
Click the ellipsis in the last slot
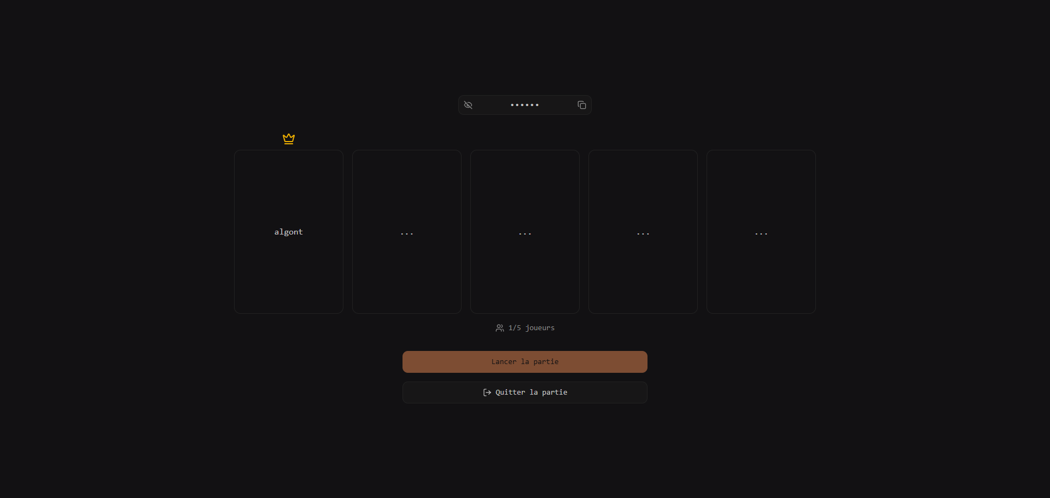(761, 233)
